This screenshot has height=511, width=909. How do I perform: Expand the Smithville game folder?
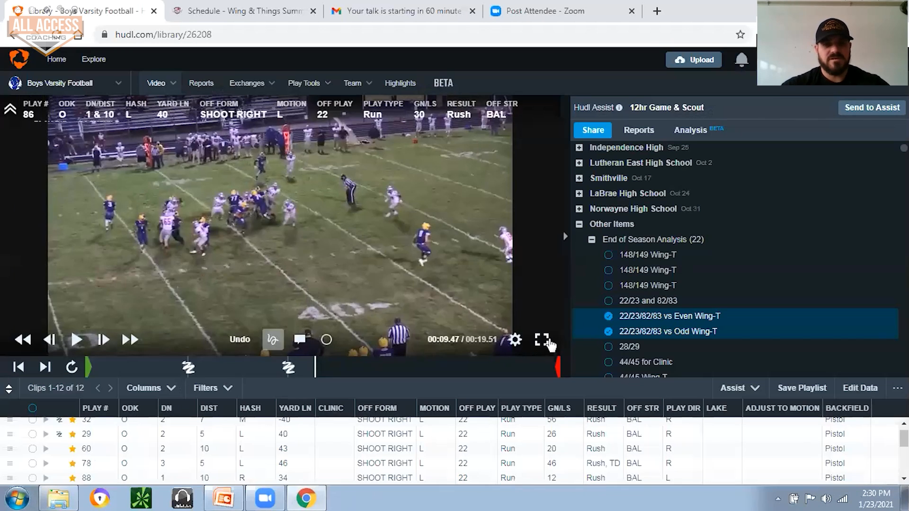click(579, 178)
